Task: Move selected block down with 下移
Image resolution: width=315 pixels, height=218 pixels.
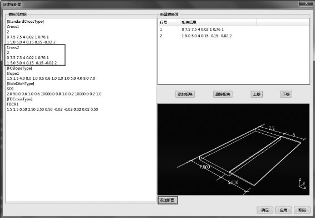Action: pos(286,94)
